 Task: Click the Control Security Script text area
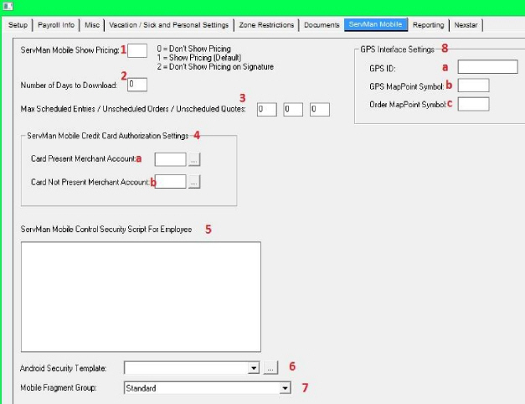pos(141,297)
